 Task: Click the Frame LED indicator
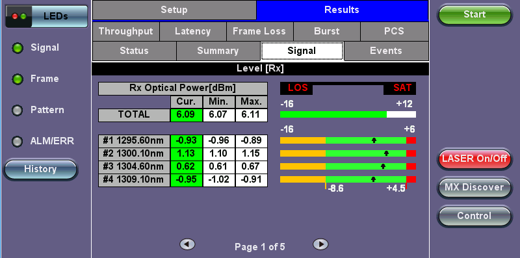click(18, 79)
